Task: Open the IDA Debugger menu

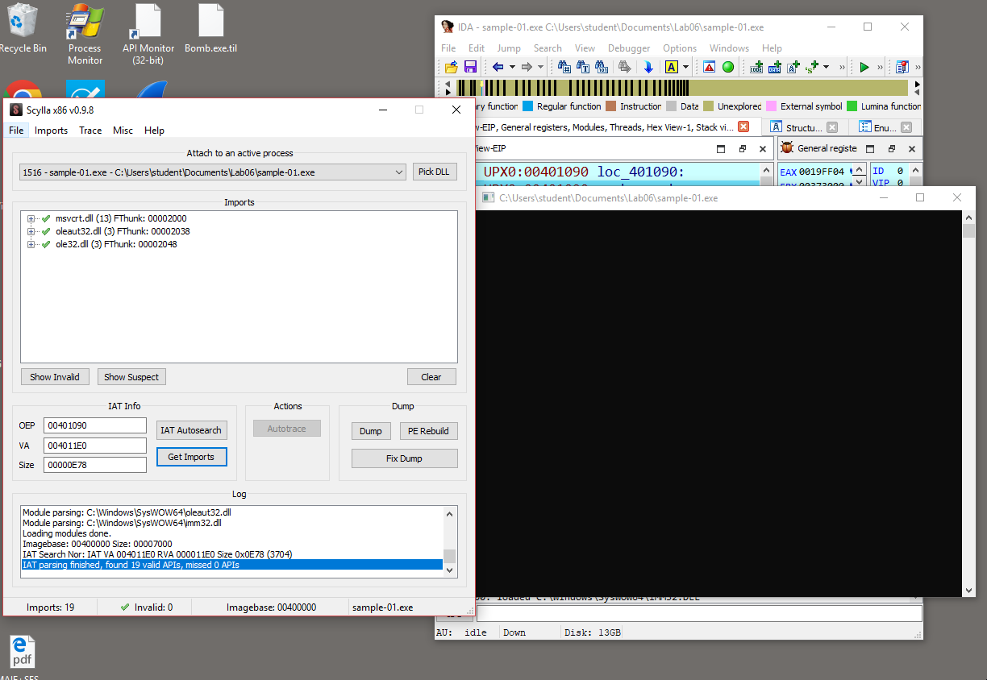Action: [x=629, y=48]
